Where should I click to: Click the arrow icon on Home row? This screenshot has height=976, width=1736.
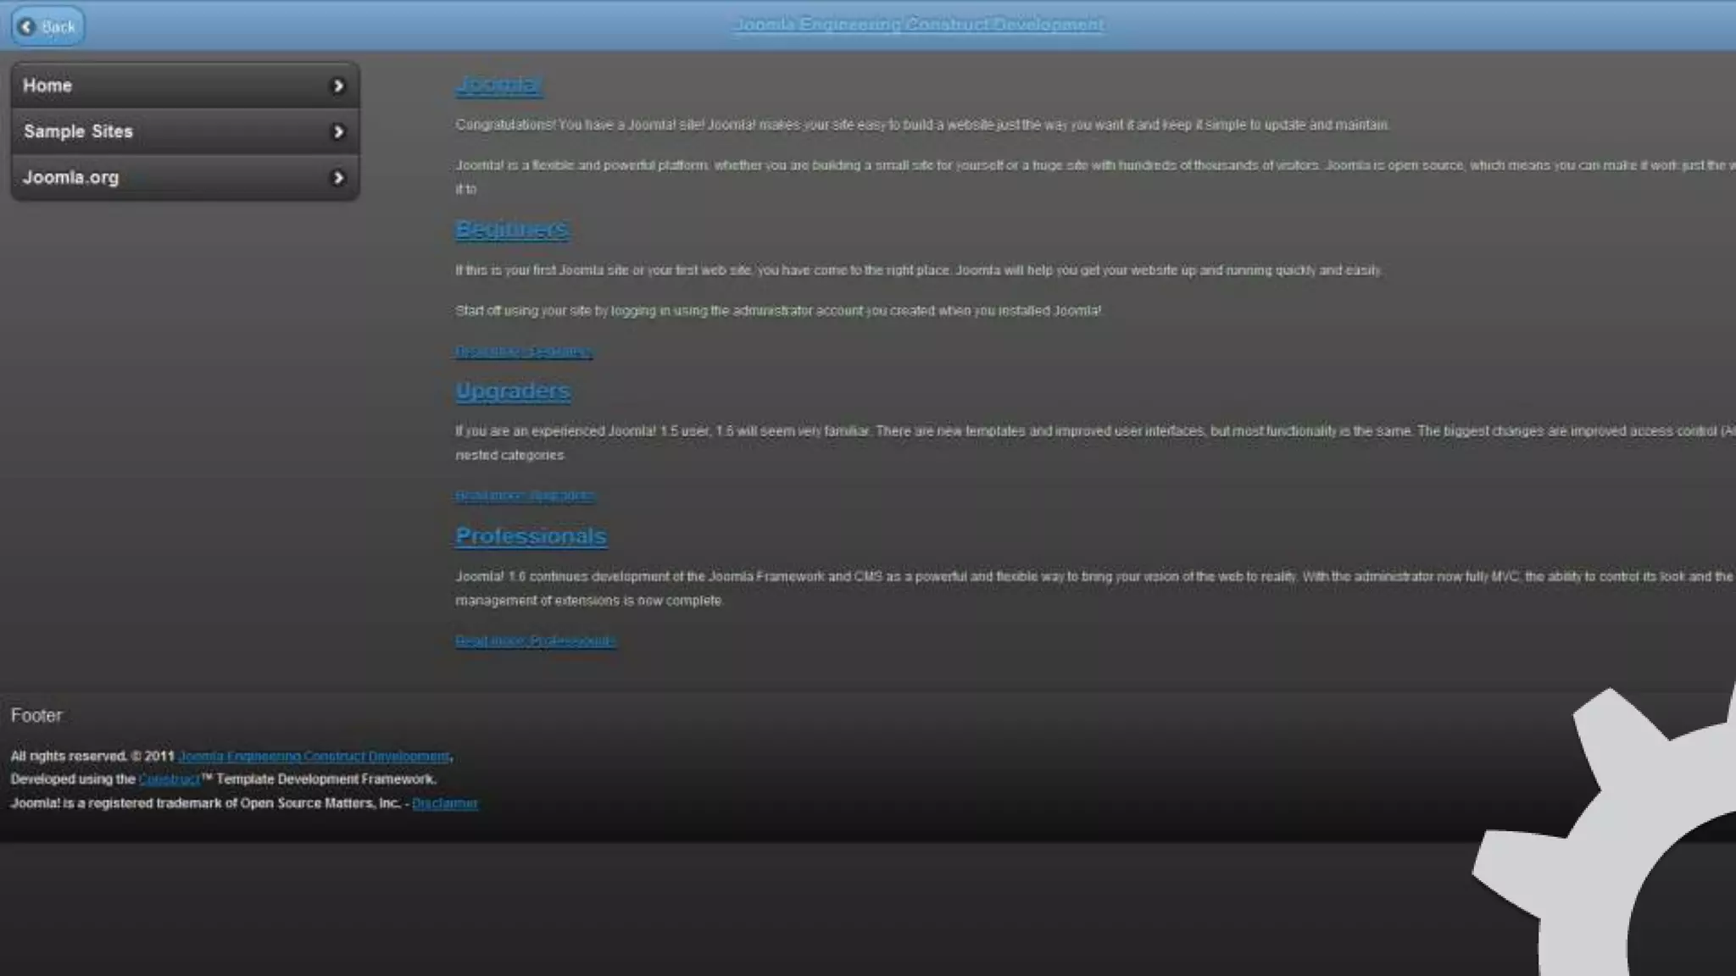coord(338,86)
